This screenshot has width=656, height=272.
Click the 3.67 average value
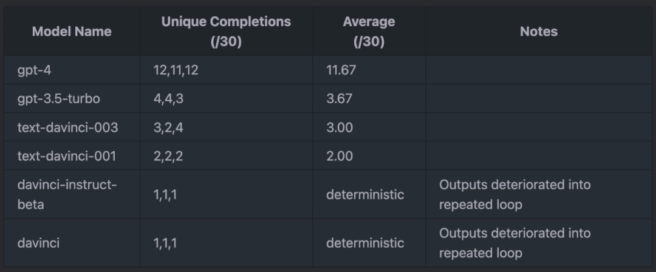(x=339, y=98)
